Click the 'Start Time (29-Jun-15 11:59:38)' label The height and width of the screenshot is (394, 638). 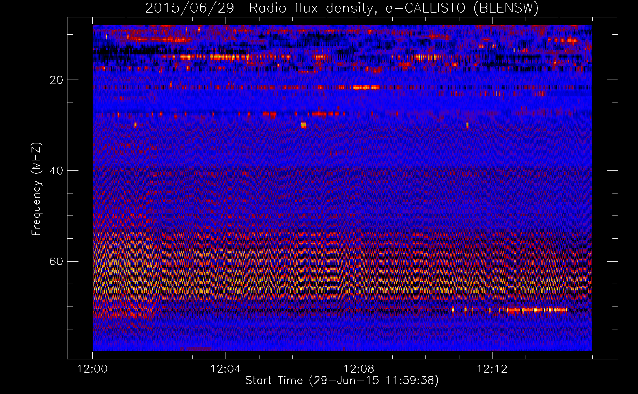tap(342, 381)
